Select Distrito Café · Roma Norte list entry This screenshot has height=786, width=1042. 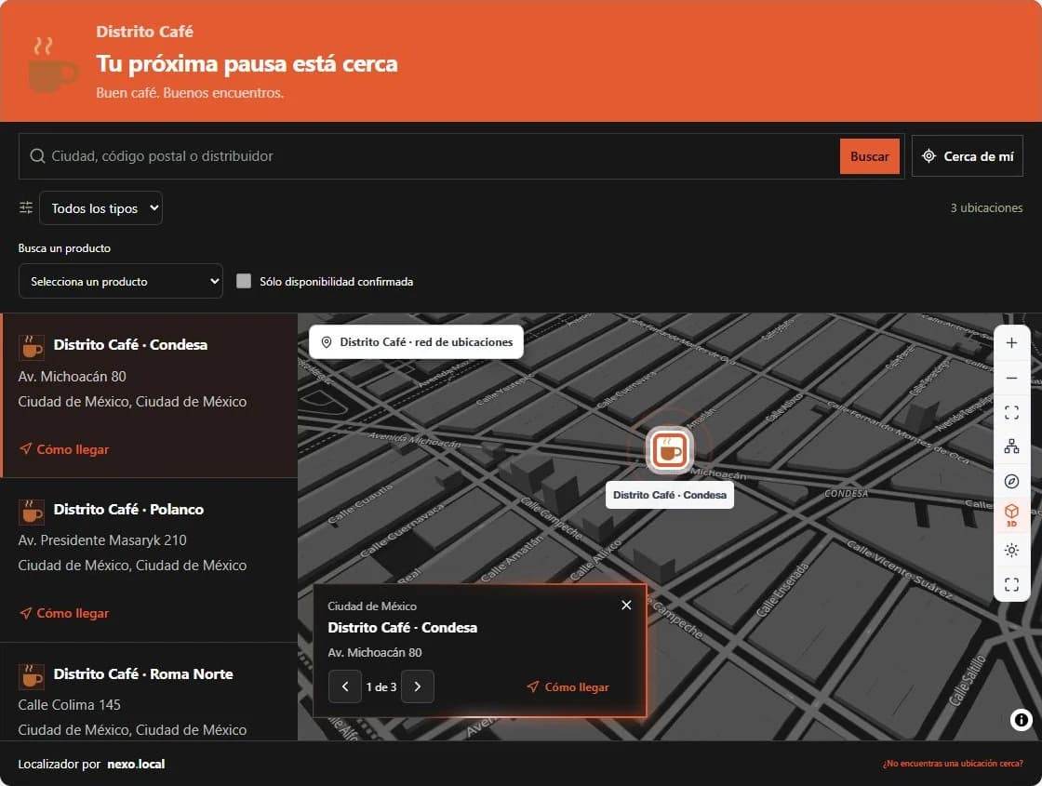149,692
